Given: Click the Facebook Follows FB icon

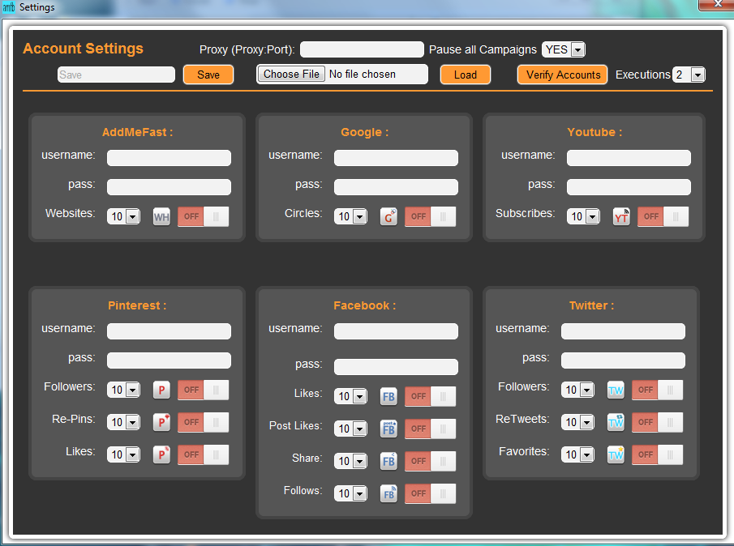Looking at the screenshot, I should tap(388, 493).
